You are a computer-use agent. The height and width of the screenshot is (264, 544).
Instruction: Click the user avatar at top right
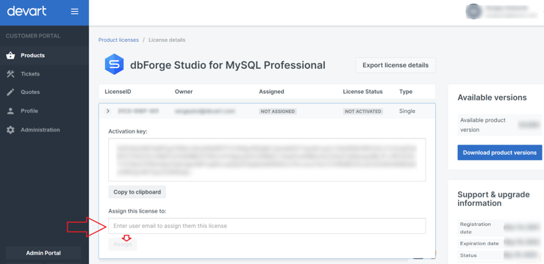coord(474,12)
